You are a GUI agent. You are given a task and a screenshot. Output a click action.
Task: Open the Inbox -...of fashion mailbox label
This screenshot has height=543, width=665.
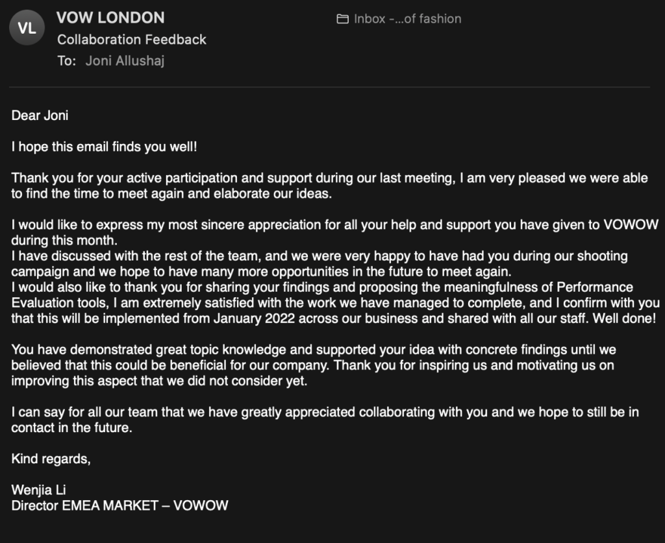(x=408, y=19)
